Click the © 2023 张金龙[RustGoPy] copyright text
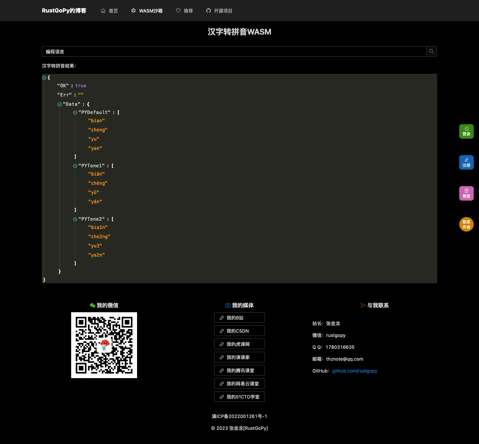479x444 pixels. (x=239, y=428)
